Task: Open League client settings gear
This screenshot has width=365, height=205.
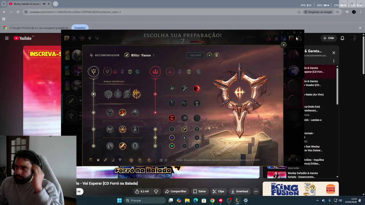Action: point(294,32)
